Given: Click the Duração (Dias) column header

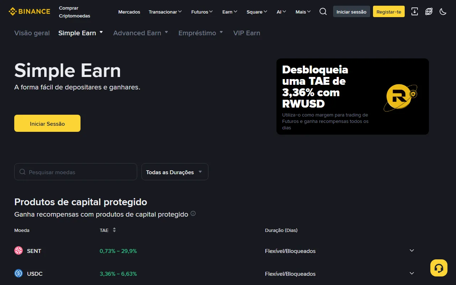Looking at the screenshot, I should tap(281, 230).
